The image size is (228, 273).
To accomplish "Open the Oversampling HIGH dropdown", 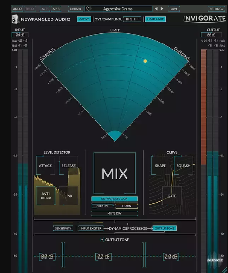I will [132, 19].
